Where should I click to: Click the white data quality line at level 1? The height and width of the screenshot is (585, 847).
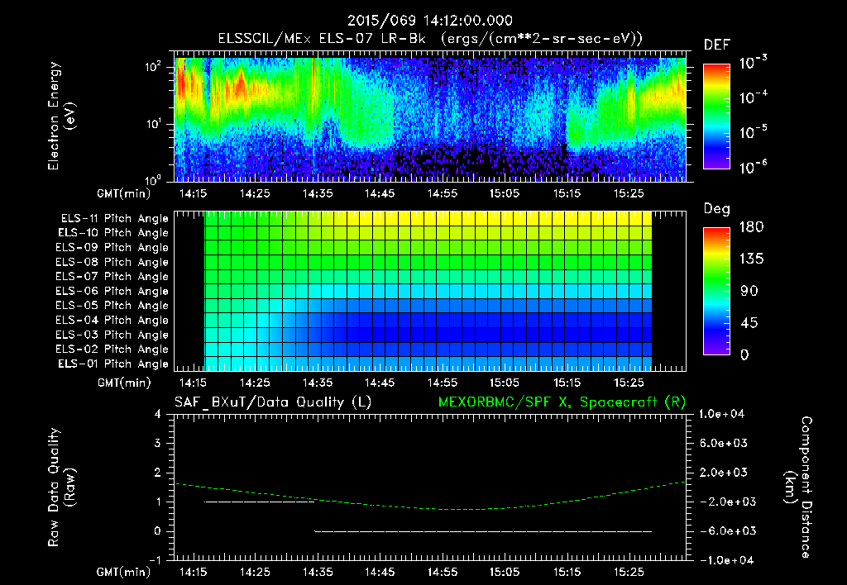click(259, 502)
